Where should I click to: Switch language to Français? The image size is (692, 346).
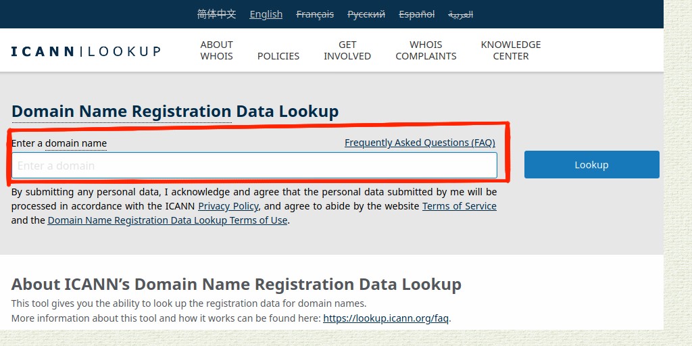coord(315,15)
